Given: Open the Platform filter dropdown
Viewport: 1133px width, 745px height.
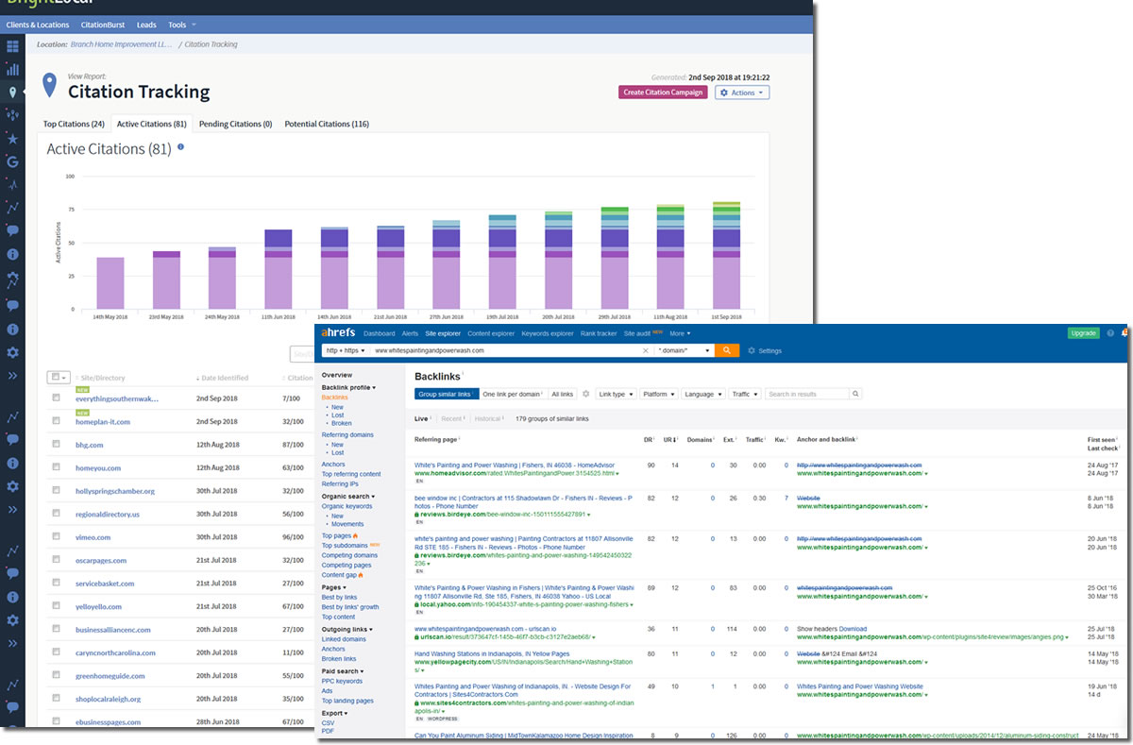Looking at the screenshot, I should (x=658, y=394).
